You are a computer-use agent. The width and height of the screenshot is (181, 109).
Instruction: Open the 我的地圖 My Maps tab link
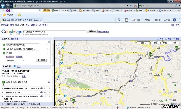coord(15,39)
